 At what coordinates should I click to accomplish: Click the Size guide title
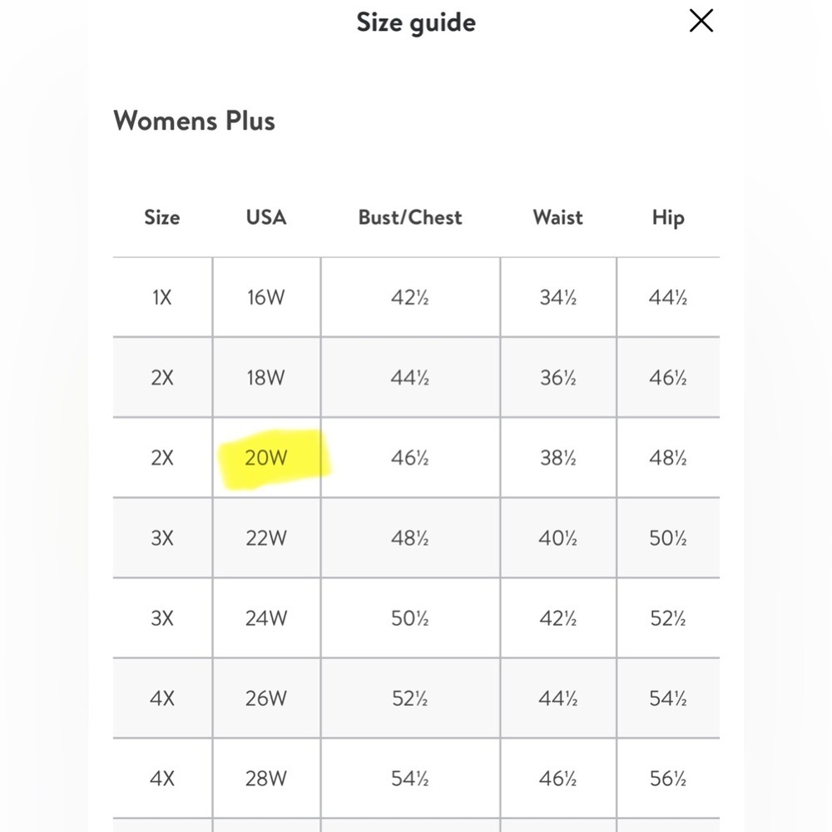click(416, 22)
